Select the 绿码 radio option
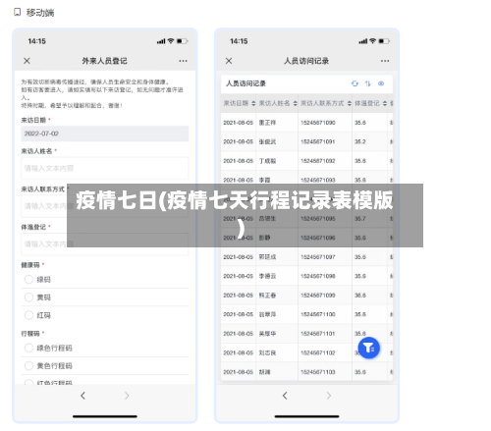 tap(28, 280)
